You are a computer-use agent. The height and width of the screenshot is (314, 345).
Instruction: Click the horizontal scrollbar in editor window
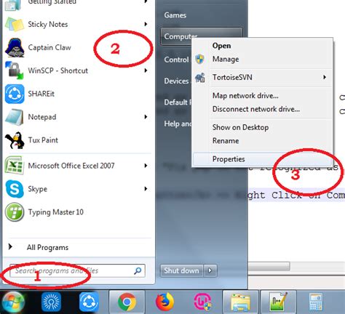pos(269,267)
